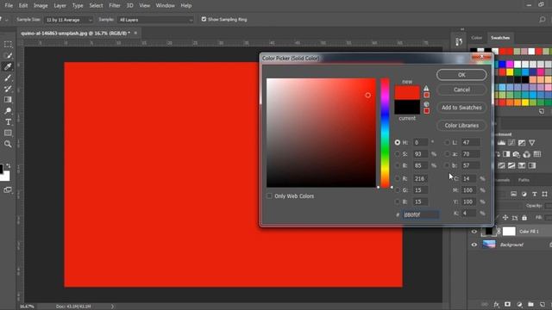Image resolution: width=552 pixels, height=310 pixels.
Task: Select the Quick Selection tool
Action: click(x=8, y=55)
